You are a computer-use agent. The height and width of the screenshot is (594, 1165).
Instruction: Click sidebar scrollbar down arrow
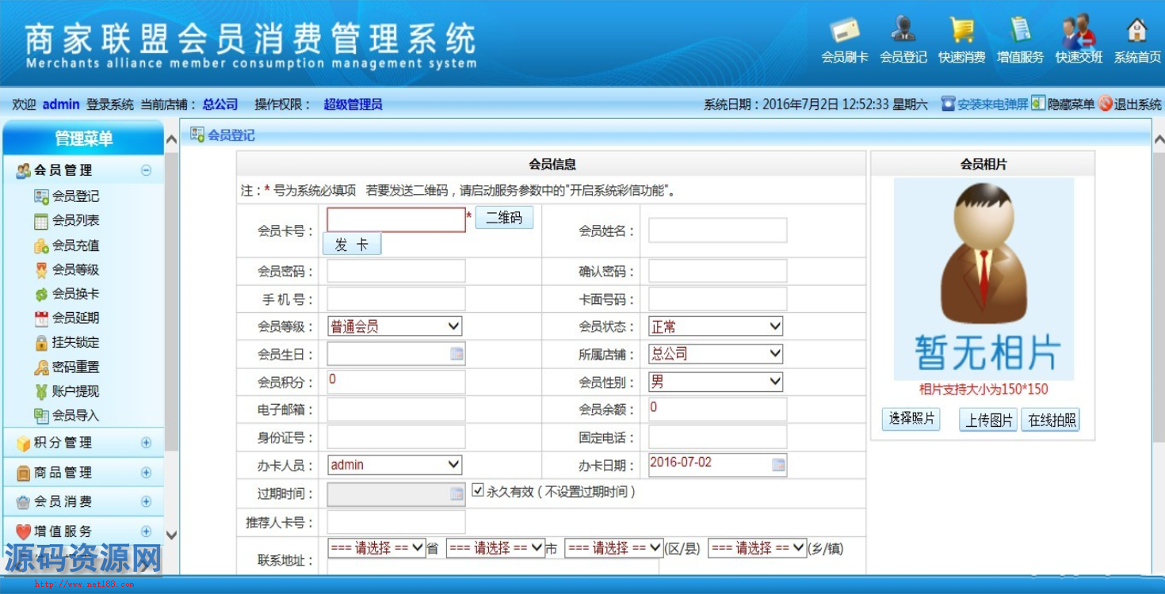point(171,535)
